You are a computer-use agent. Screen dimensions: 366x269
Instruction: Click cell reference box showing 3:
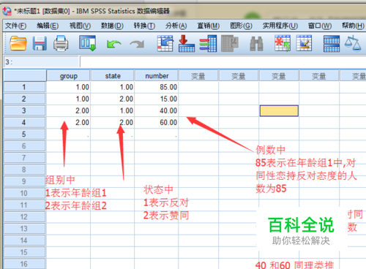[x=41, y=62]
